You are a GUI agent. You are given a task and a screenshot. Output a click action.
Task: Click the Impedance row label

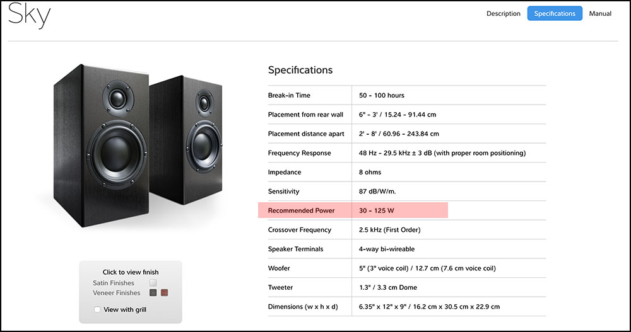(285, 172)
